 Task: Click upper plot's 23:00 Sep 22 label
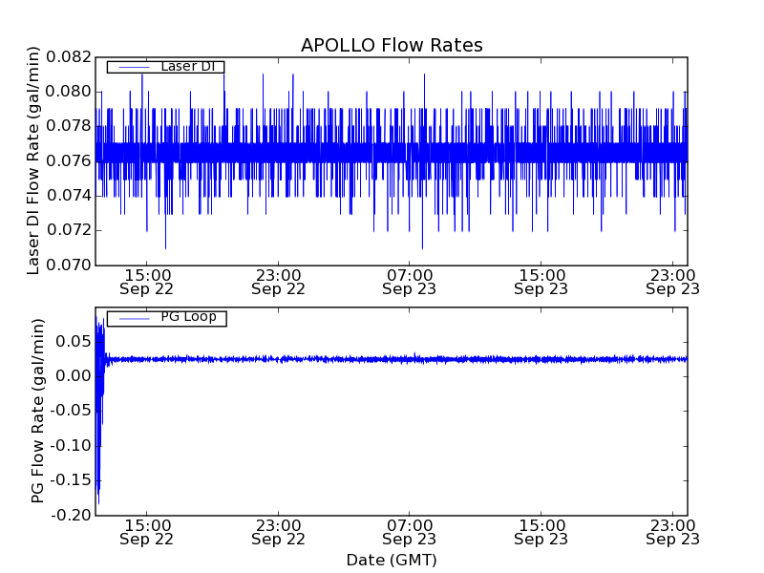tap(278, 282)
